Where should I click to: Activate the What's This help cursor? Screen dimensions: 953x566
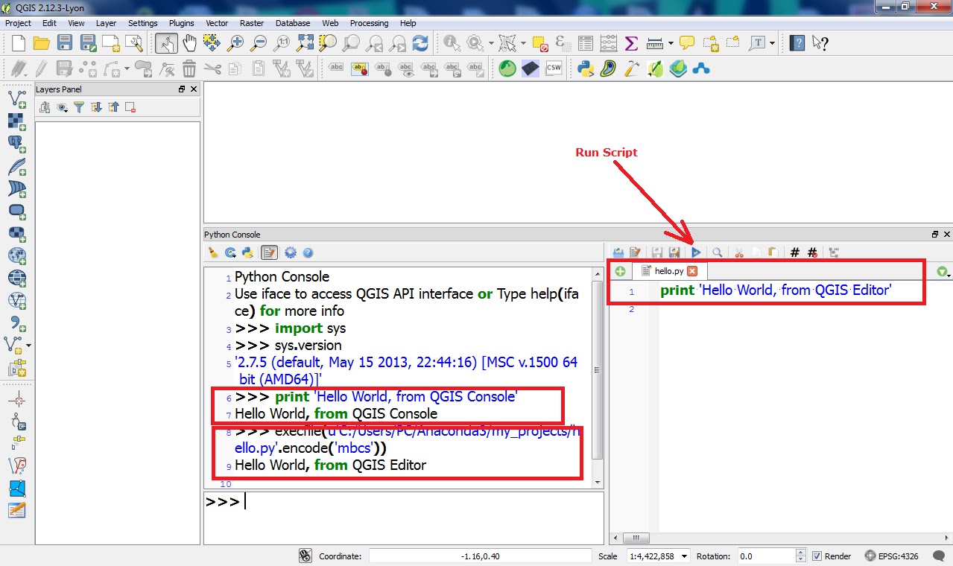pos(820,42)
